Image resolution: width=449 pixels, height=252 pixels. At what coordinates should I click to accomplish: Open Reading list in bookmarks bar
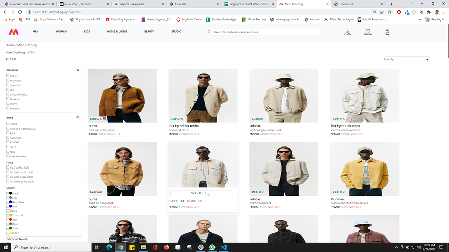436,19
